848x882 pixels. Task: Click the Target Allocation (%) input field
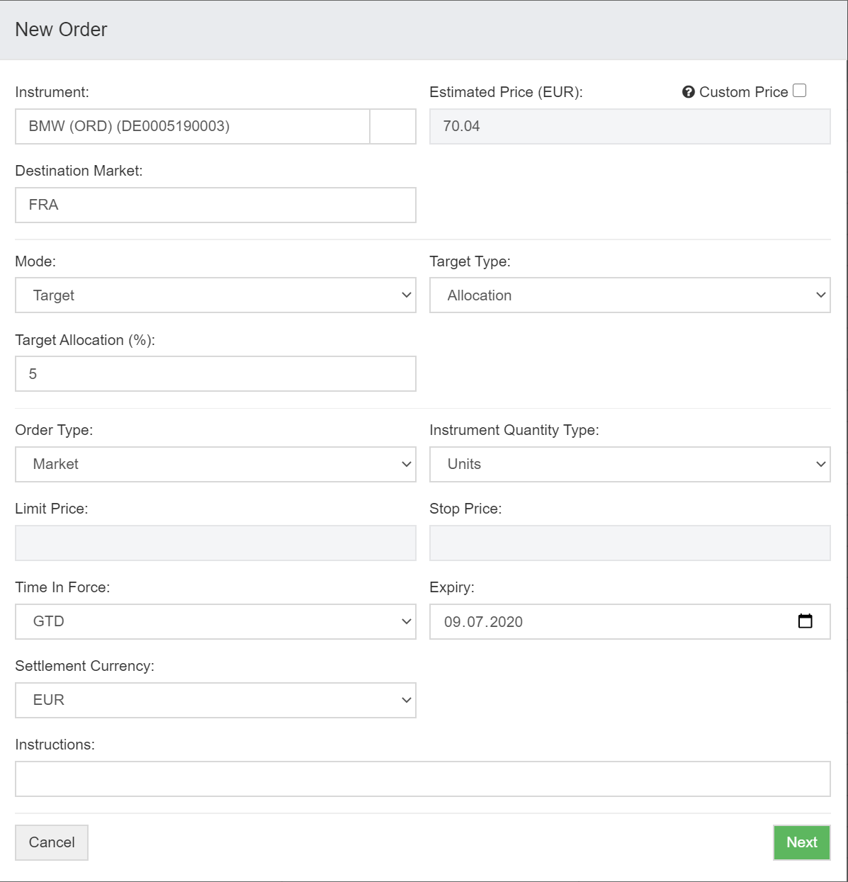[x=215, y=373]
